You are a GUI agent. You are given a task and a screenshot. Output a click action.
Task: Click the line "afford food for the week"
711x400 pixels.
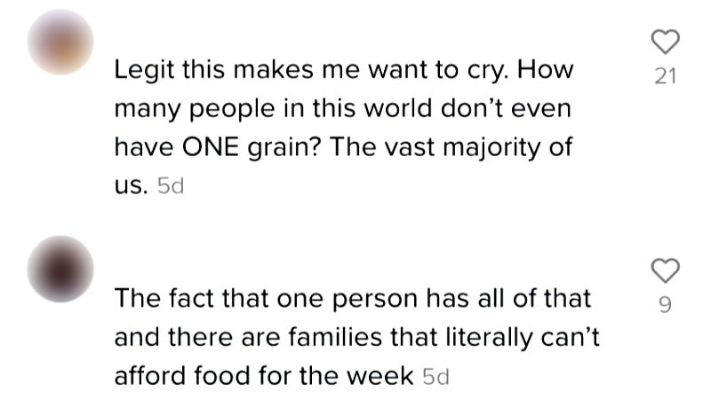(263, 376)
